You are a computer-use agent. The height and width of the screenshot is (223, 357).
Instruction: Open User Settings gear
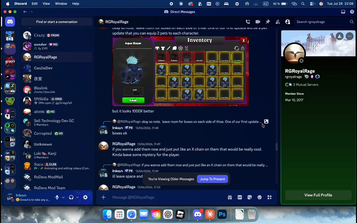[x=85, y=197]
